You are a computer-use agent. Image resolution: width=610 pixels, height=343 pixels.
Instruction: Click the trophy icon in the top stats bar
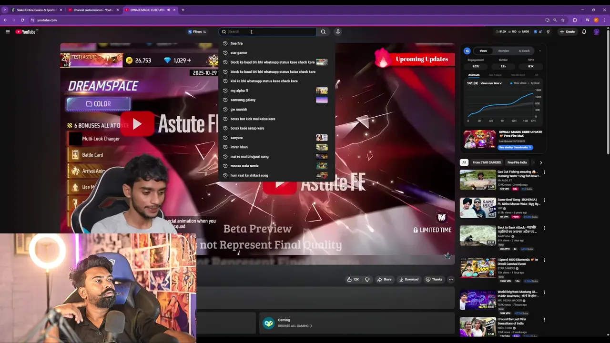tap(548, 32)
